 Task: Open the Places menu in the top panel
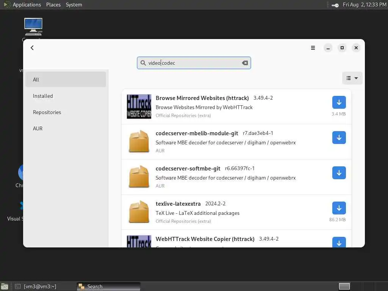tap(53, 5)
